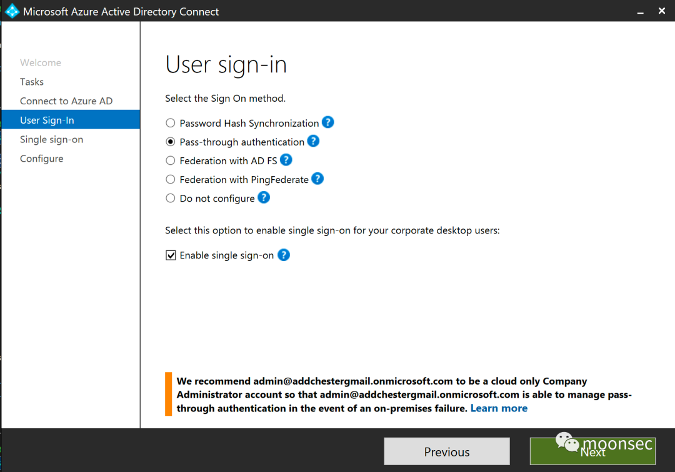This screenshot has width=675, height=472.
Task: Click 'Select the Sign On method.' text
Action: (x=225, y=99)
